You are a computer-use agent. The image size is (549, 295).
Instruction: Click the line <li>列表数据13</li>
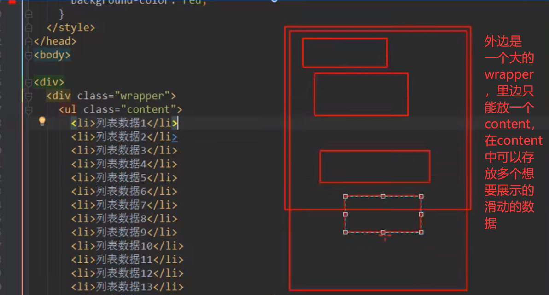point(128,287)
